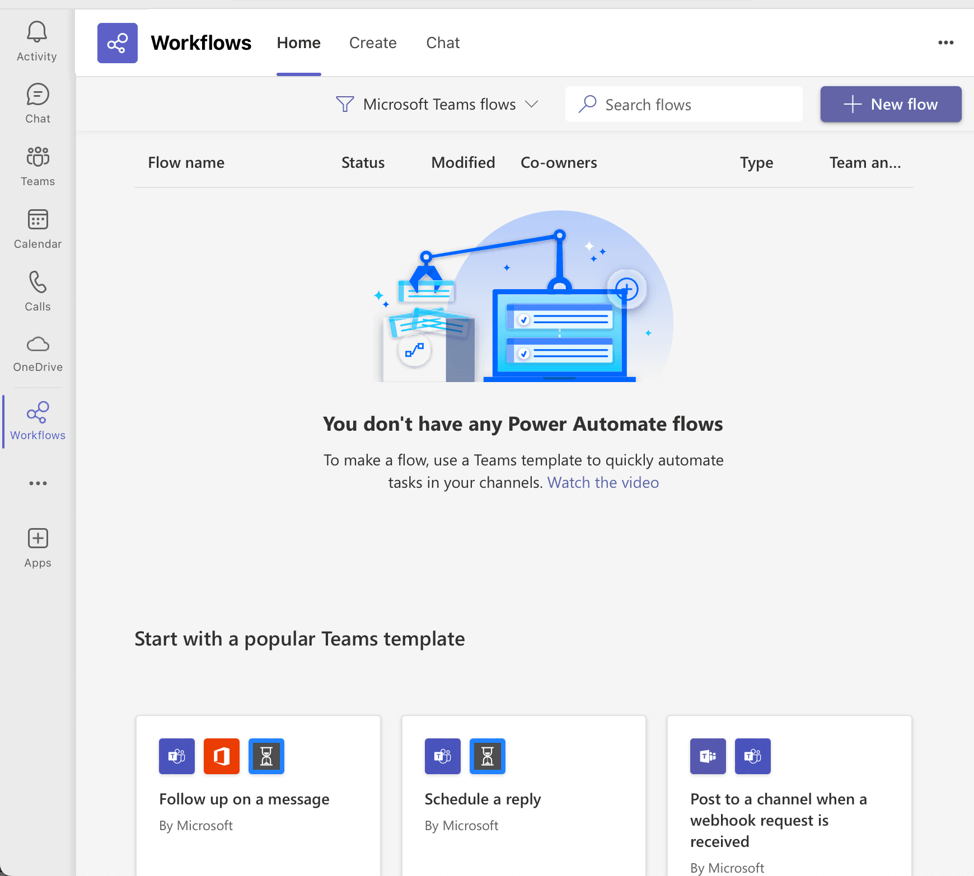Click the Office icon on Follow up card
Screen dimensions: 974x876
point(221,756)
